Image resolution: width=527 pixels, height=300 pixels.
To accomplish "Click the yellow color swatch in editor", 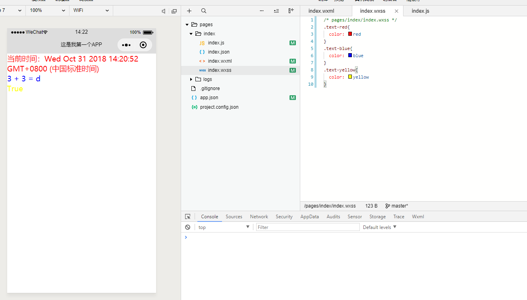I will point(350,77).
